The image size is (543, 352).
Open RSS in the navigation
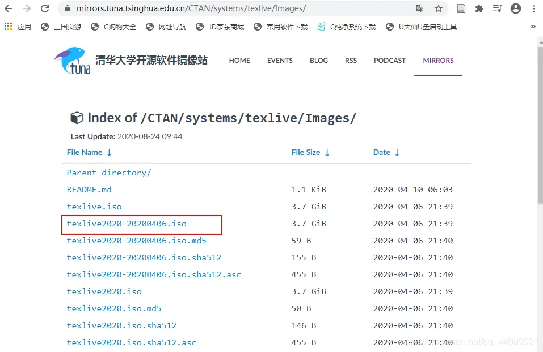[351, 61]
